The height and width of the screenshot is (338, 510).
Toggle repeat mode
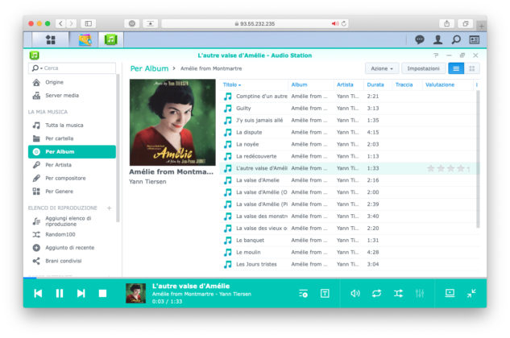click(x=376, y=294)
